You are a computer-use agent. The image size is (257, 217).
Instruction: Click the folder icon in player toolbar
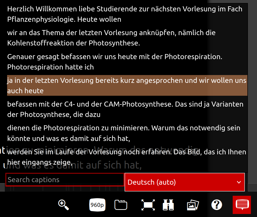[121, 205]
